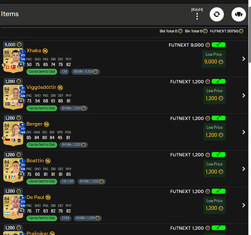This screenshot has width=251, height=235.
Task: Click the 9,000 price tag above Xhaka card
Action: click(x=13, y=45)
